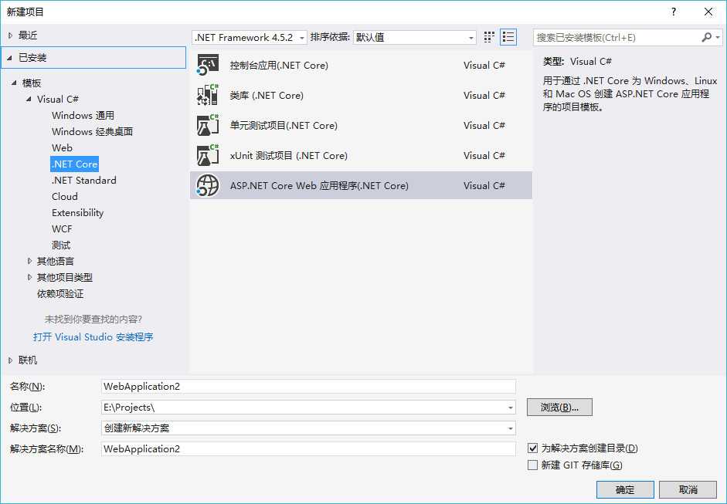Open the .NET Framework 4.5.2 dropdown

click(x=250, y=37)
